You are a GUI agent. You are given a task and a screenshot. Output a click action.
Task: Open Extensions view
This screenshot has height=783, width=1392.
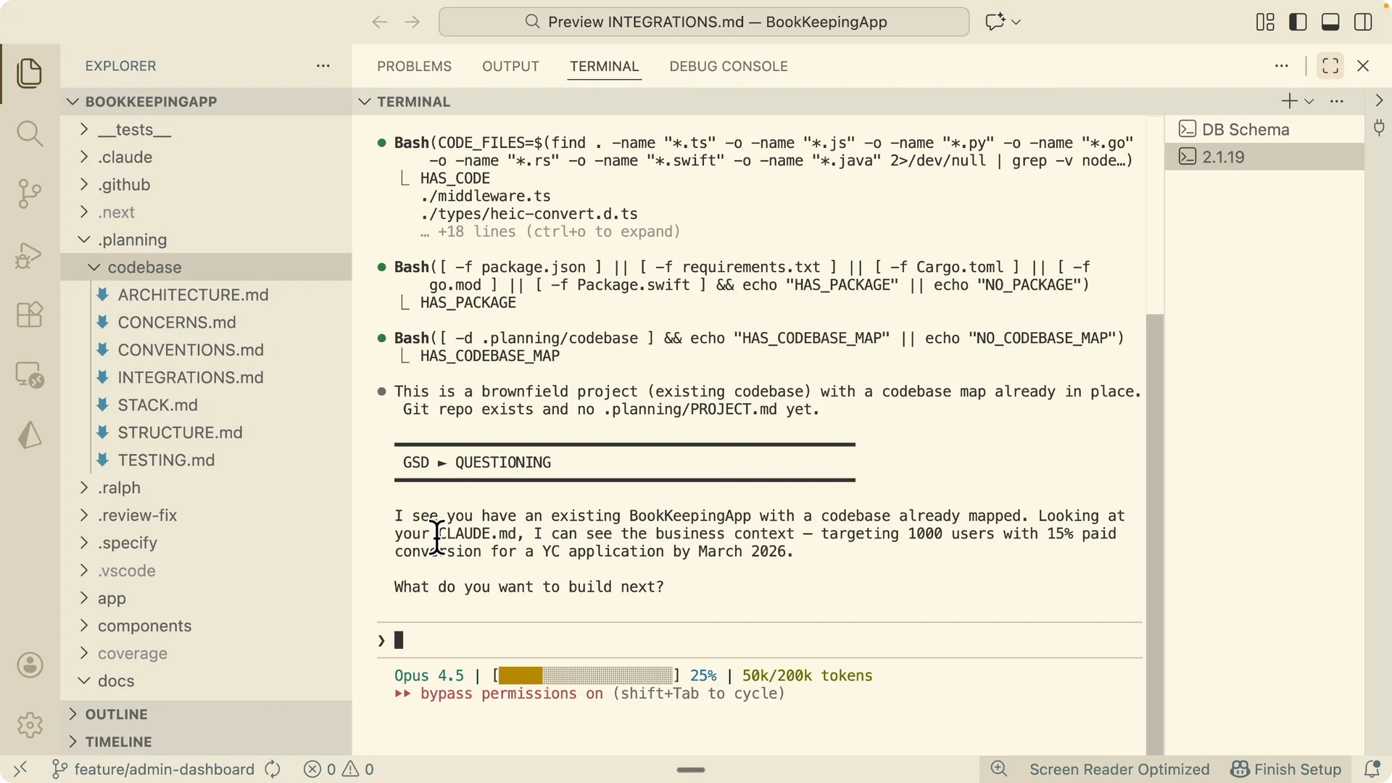click(x=29, y=315)
